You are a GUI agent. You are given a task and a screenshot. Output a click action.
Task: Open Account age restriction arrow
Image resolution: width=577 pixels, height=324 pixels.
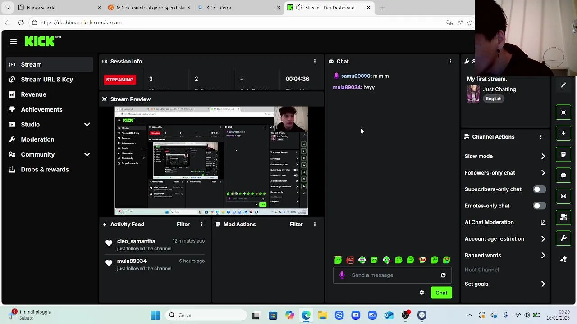coord(543,239)
